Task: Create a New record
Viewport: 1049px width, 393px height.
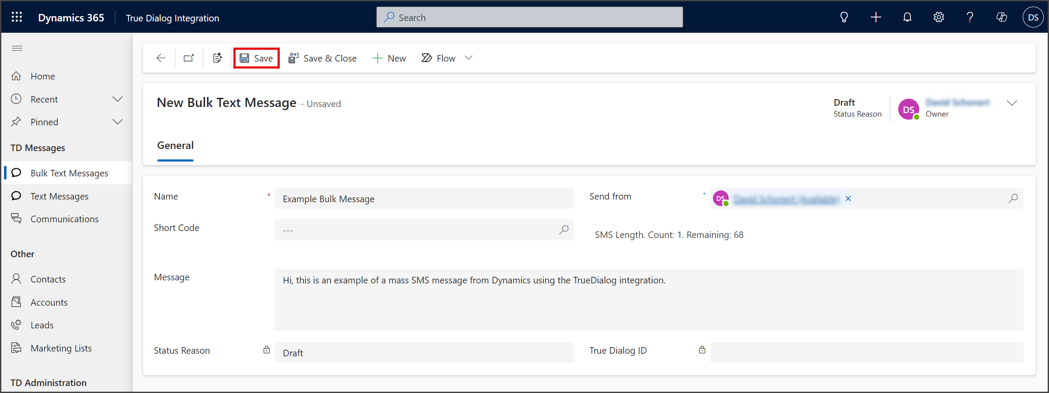Action: click(389, 58)
